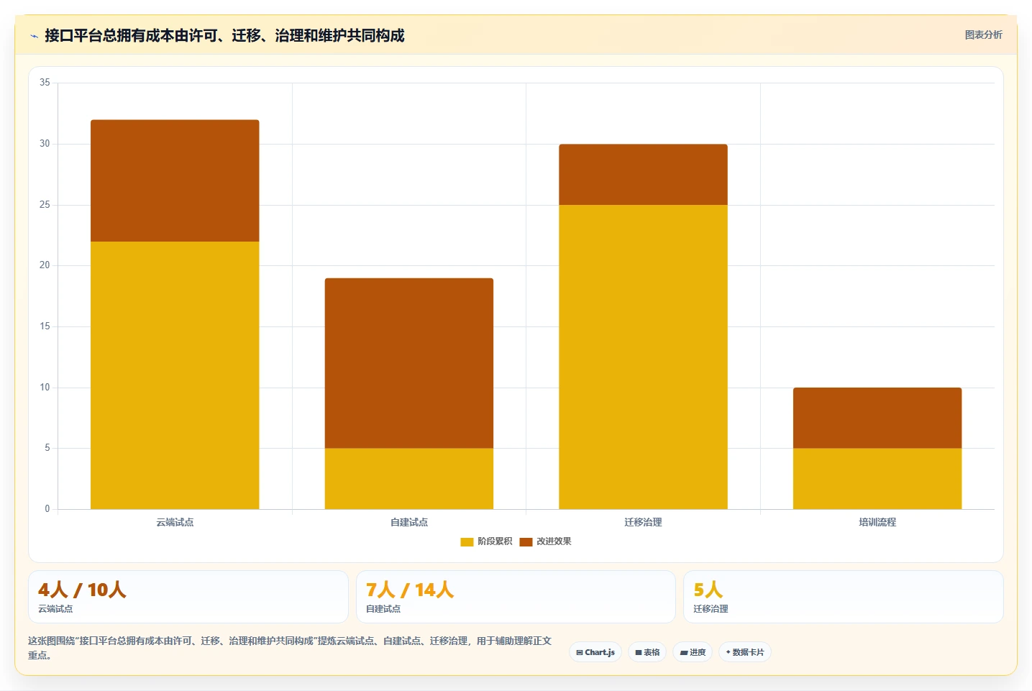Click the 阶段累积 legend label text

click(495, 541)
